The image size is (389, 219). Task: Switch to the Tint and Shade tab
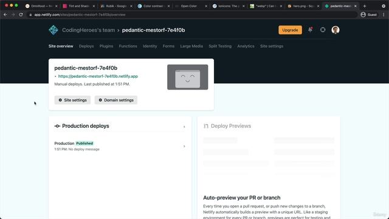point(78,6)
